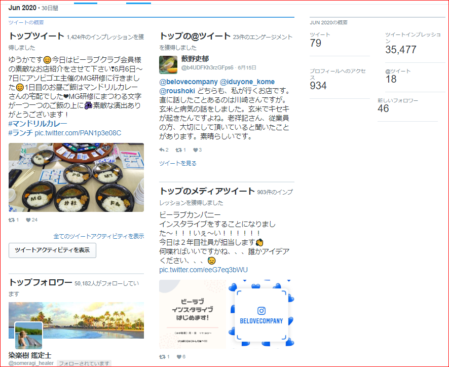This screenshot has width=449, height=367.
Task: Click the JUN 2020の概要 label
Action: pyautogui.click(x=329, y=22)
